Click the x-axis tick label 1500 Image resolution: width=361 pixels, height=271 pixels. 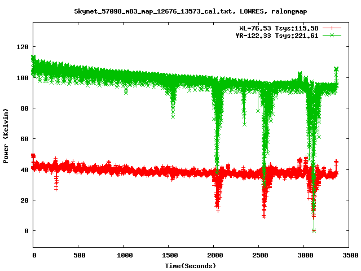(x=170, y=255)
